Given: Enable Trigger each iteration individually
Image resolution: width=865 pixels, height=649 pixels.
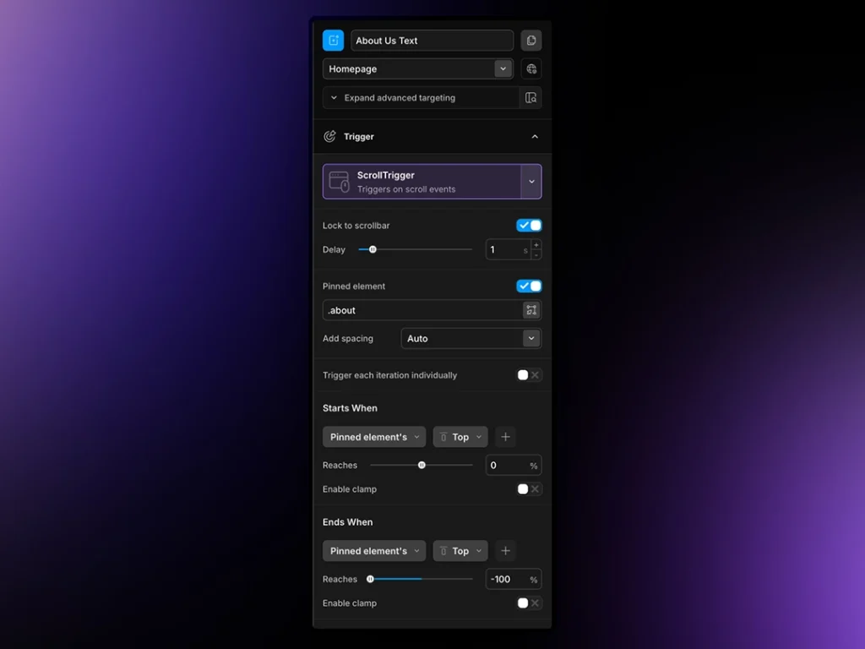Looking at the screenshot, I should [x=529, y=375].
